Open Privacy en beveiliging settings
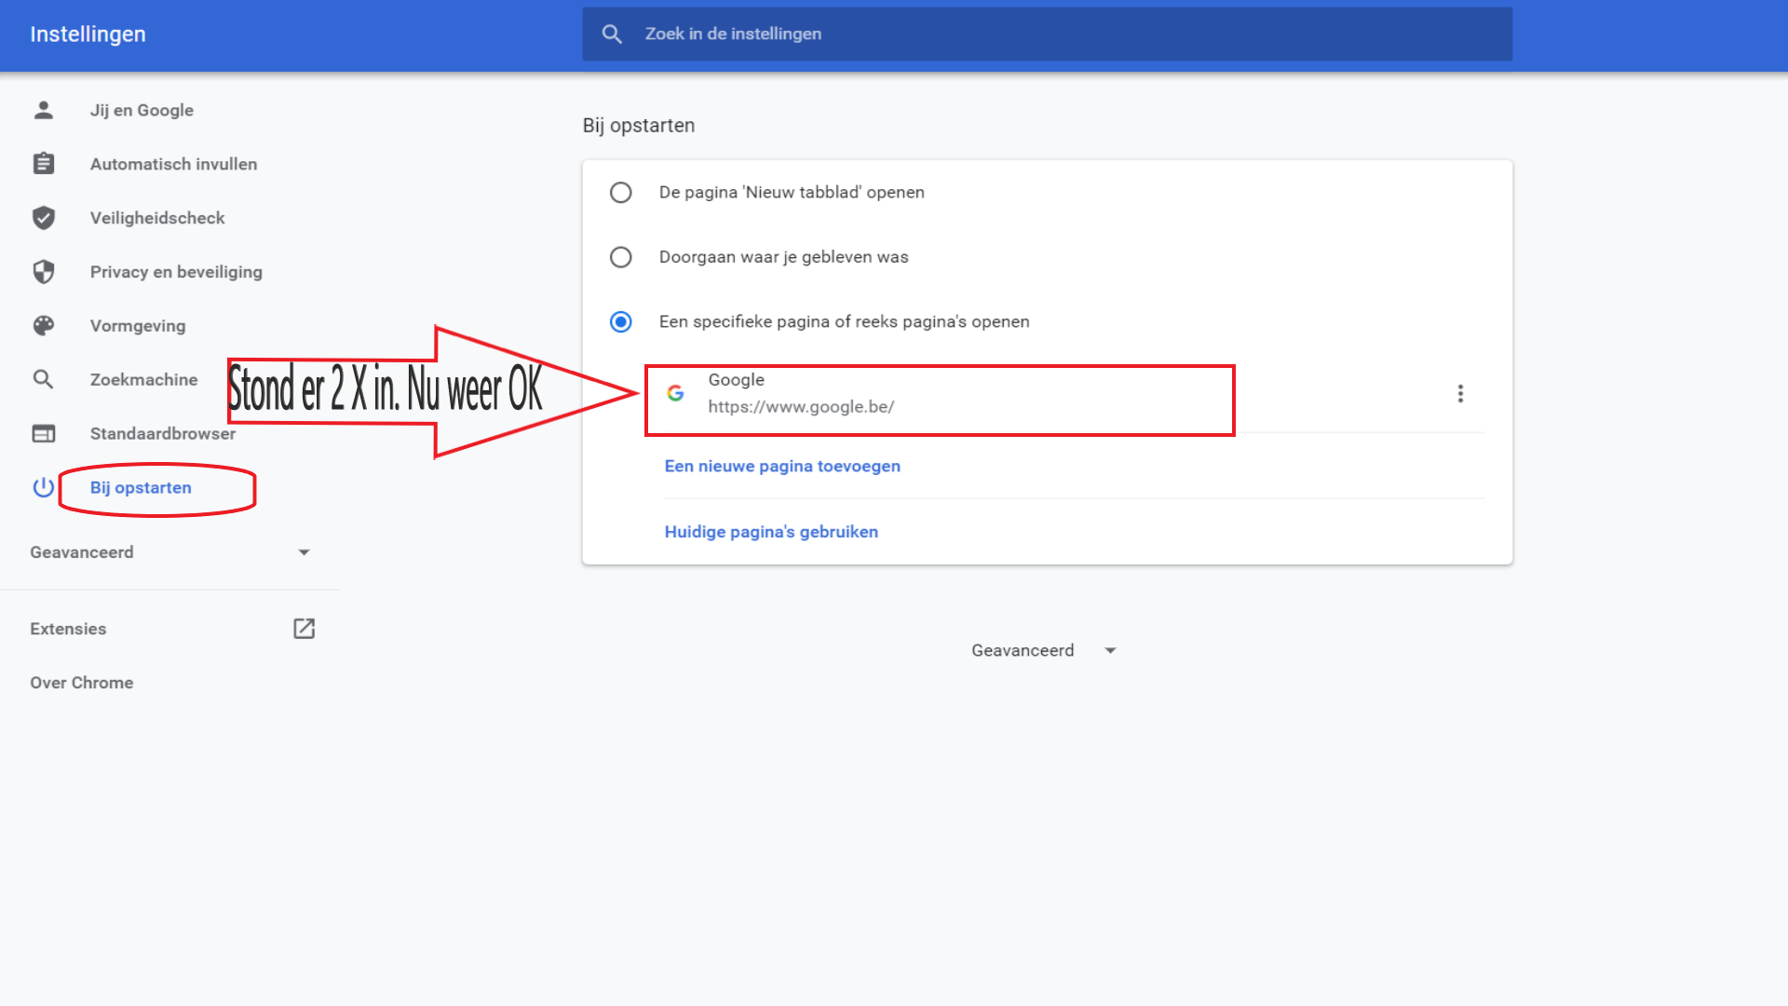The height and width of the screenshot is (1006, 1788). [x=176, y=272]
